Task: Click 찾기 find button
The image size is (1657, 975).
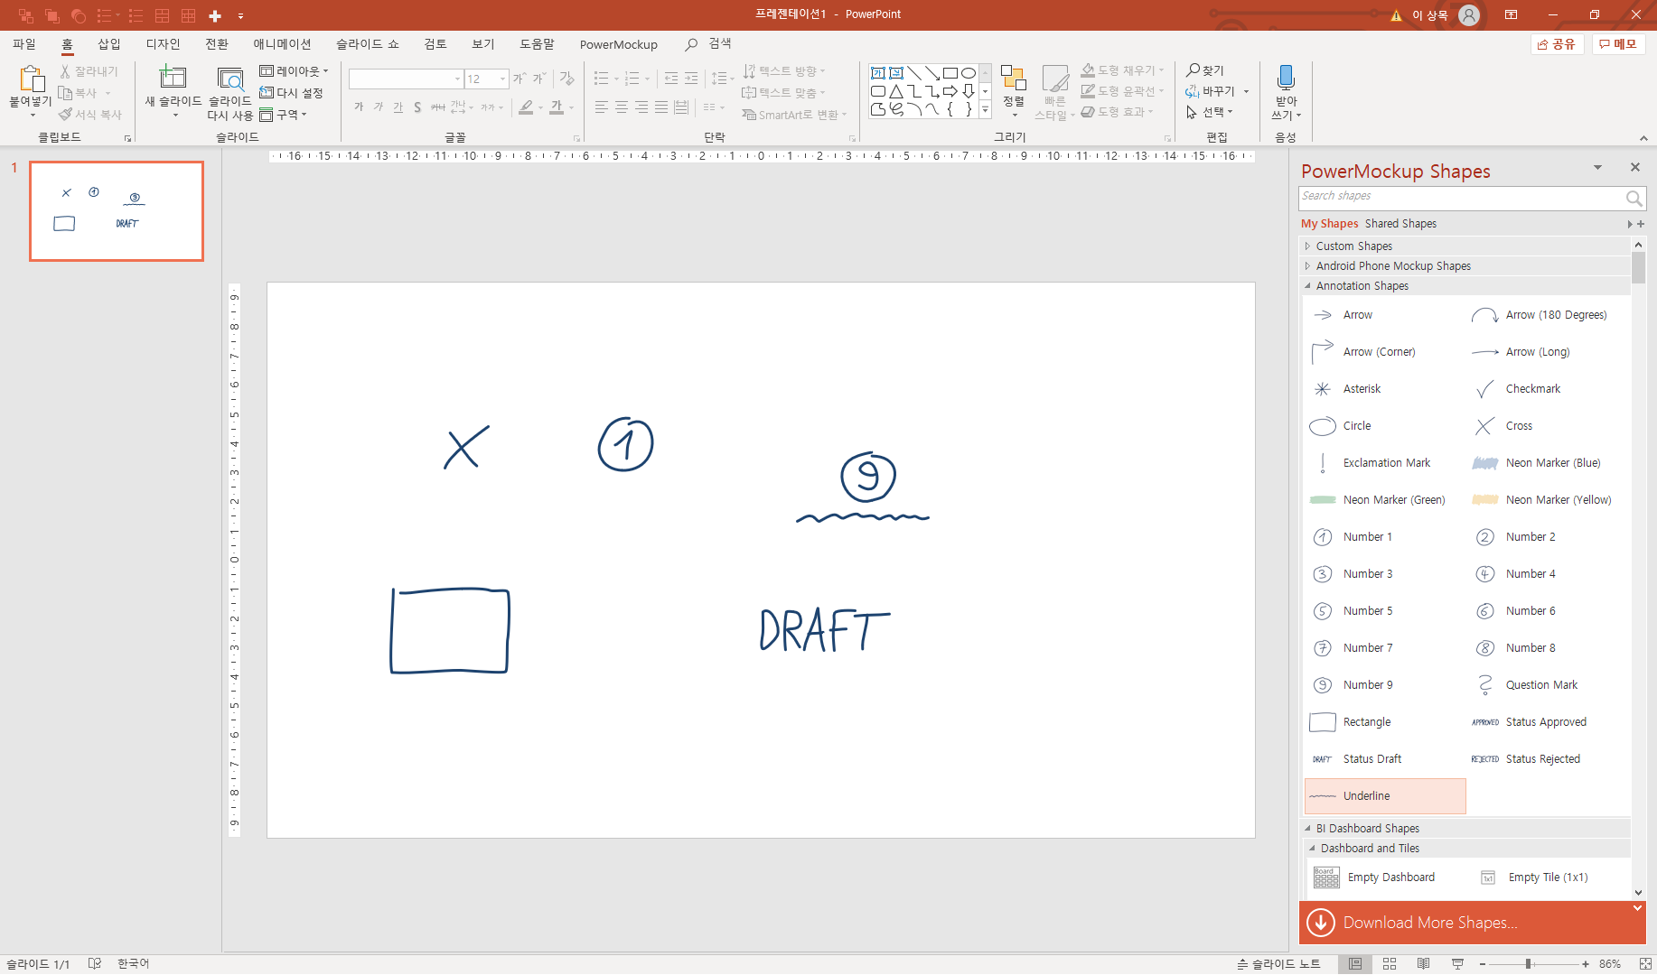Action: click(1205, 70)
